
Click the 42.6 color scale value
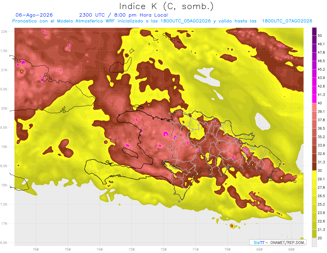tap(321, 86)
